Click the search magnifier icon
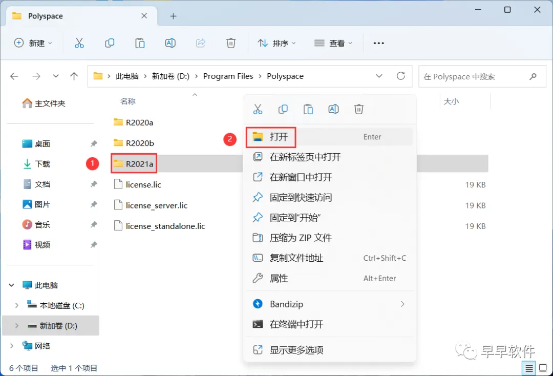The image size is (553, 376). pos(533,76)
